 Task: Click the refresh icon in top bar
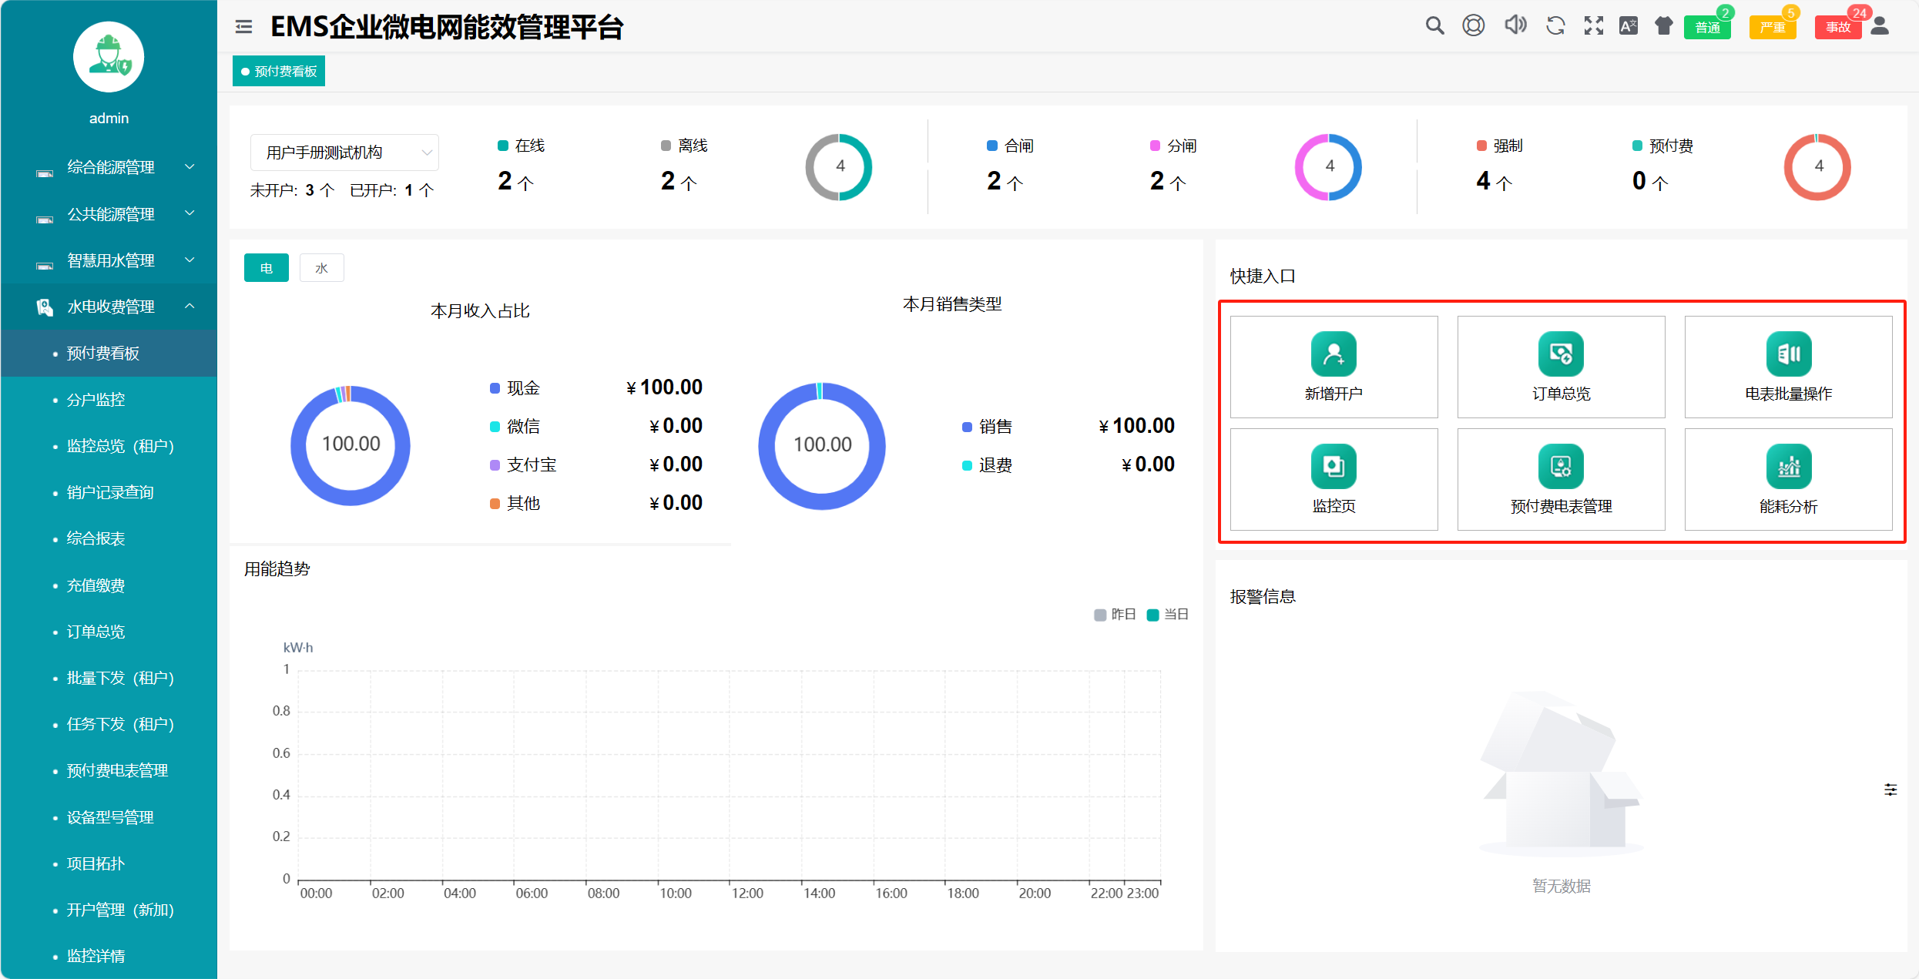(x=1555, y=26)
